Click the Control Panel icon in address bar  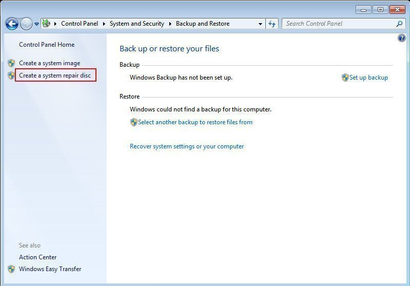click(46, 23)
